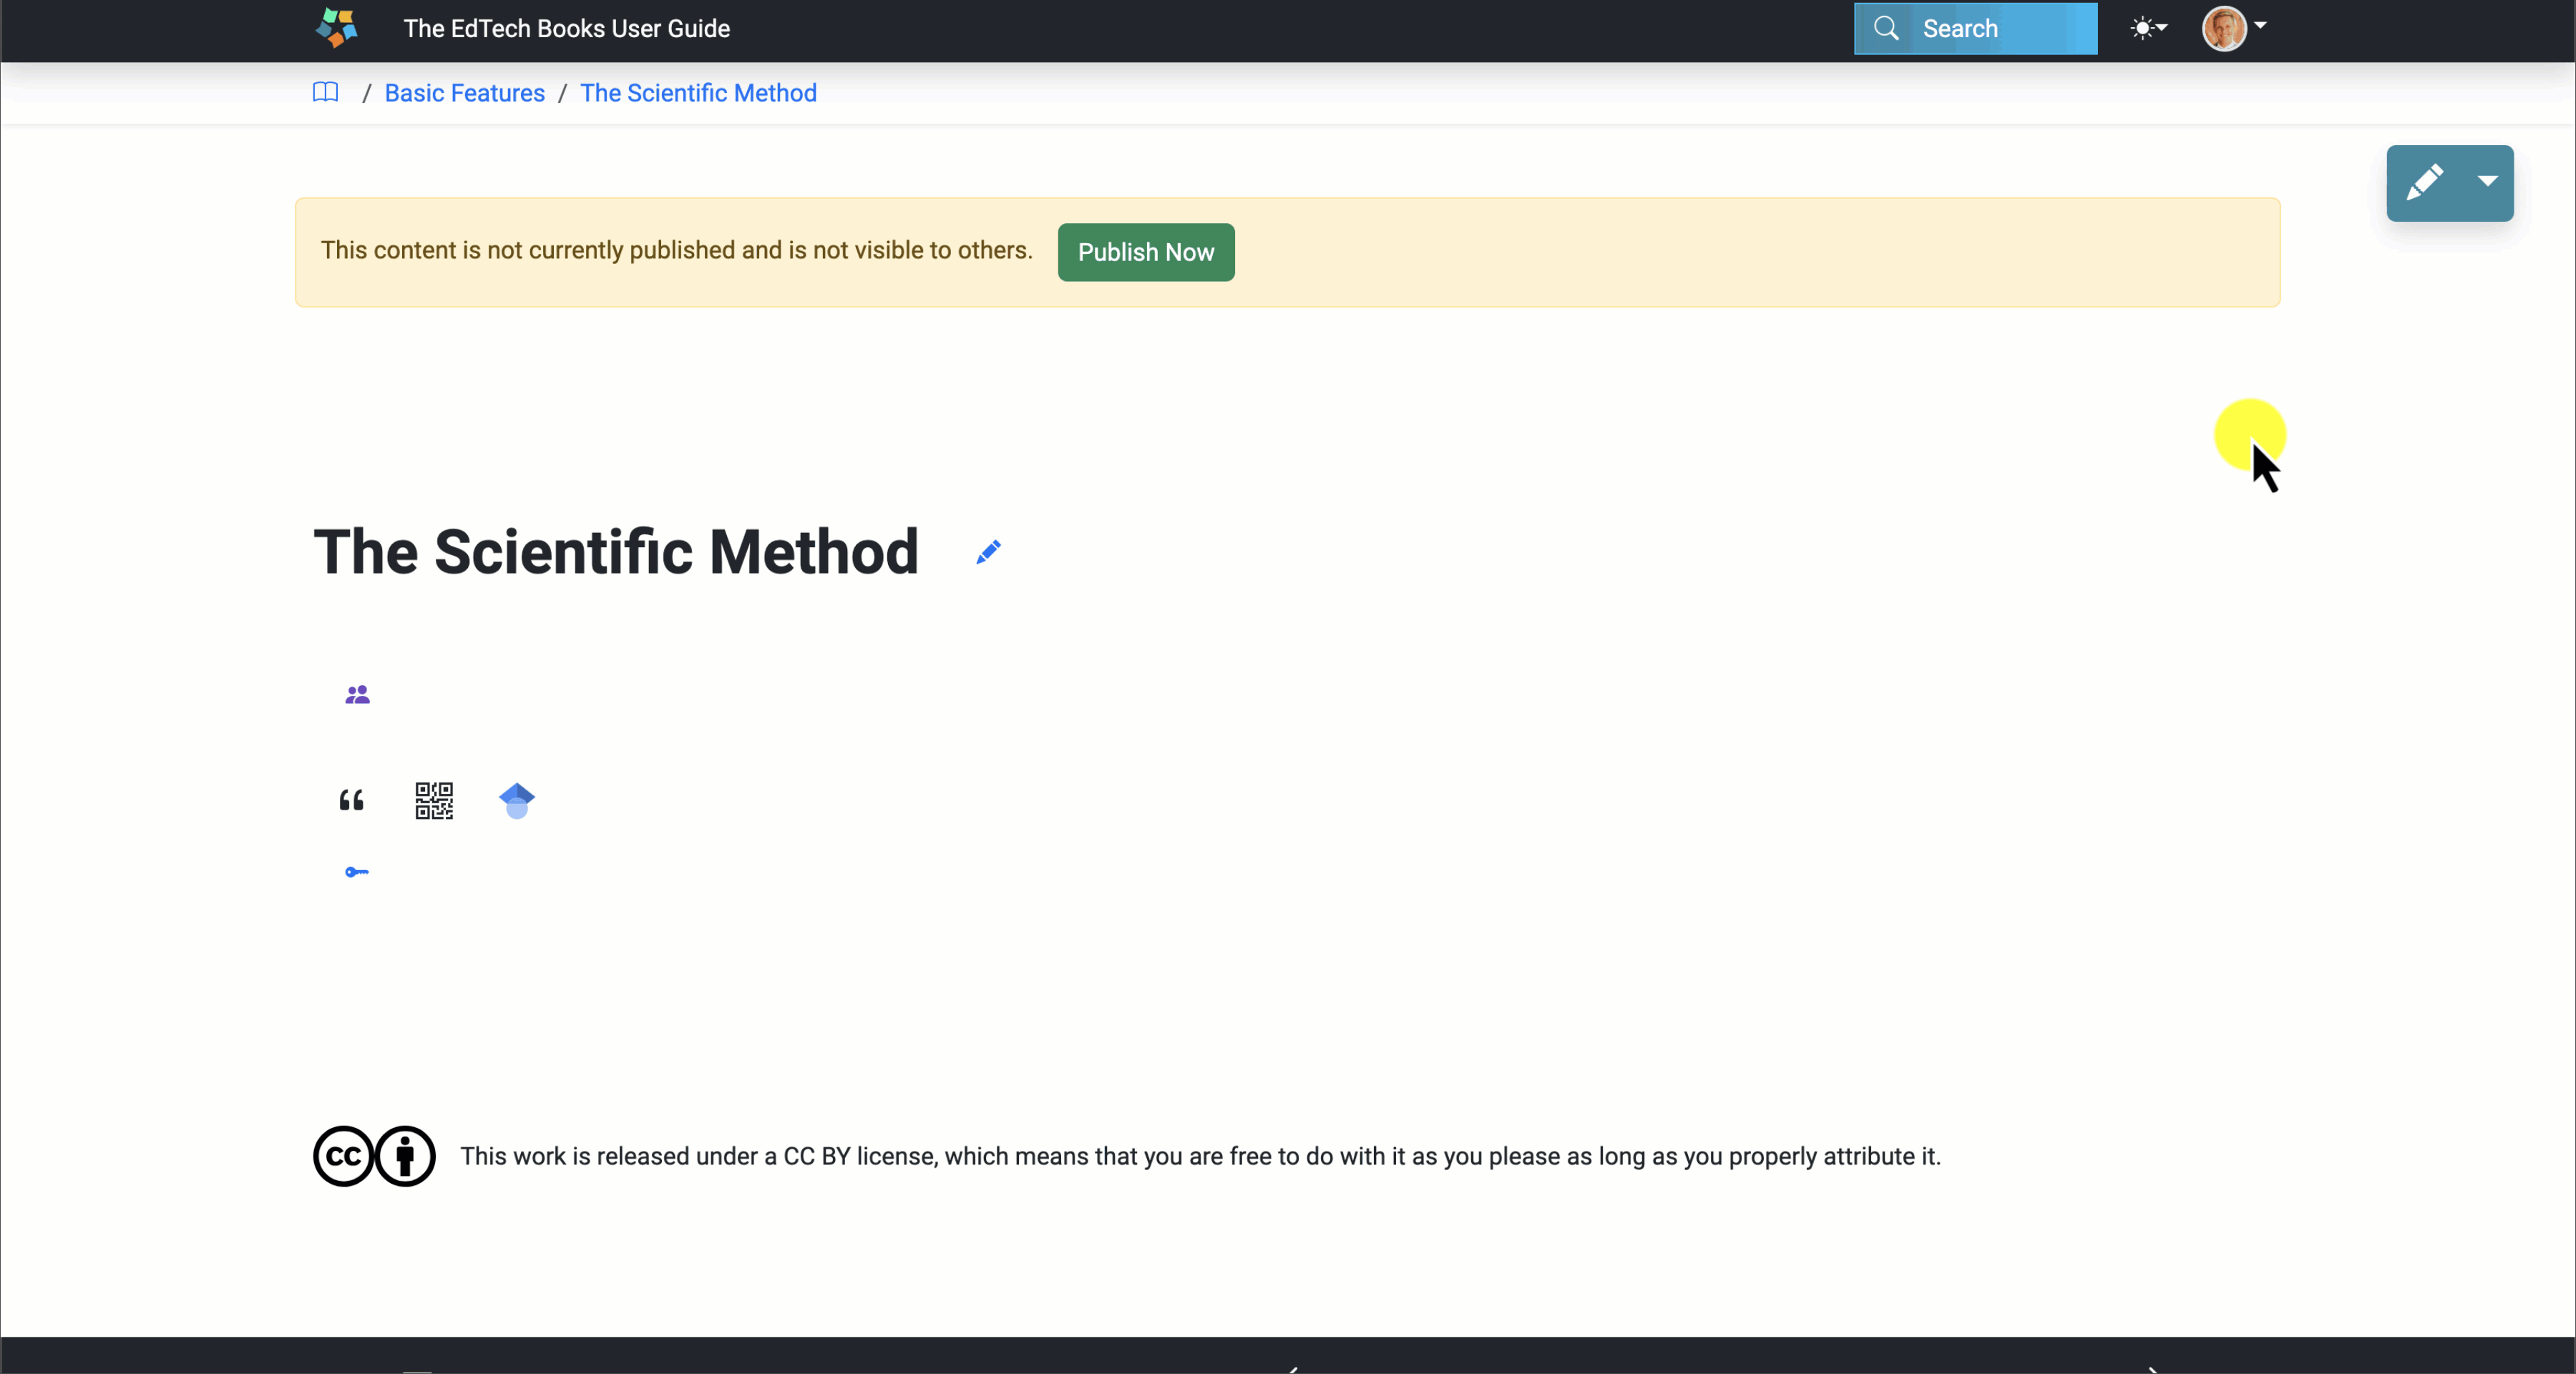Open the citation quote icon
This screenshot has width=2576, height=1374.
click(351, 800)
